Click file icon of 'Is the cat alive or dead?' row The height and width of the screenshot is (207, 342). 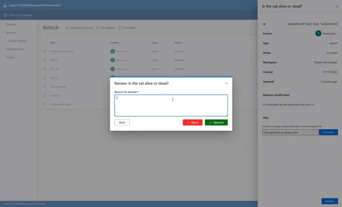[x=45, y=51]
